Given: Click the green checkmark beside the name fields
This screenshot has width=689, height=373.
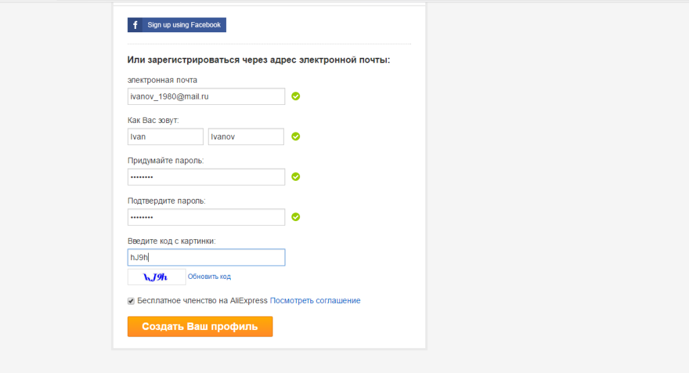Looking at the screenshot, I should pos(296,136).
